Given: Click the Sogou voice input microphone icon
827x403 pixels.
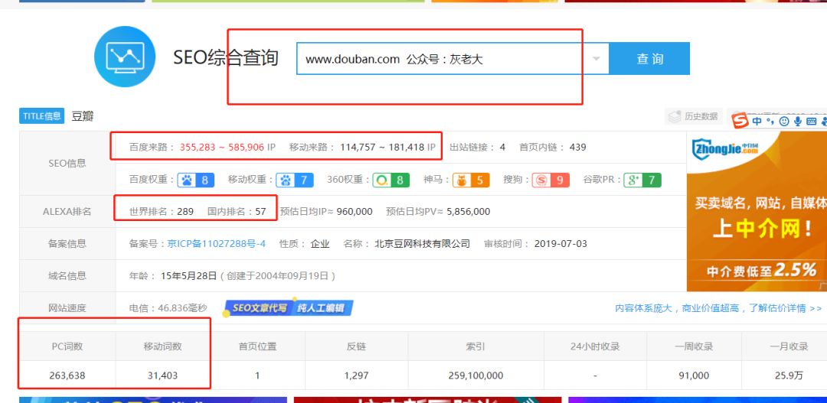Looking at the screenshot, I should click(797, 121).
